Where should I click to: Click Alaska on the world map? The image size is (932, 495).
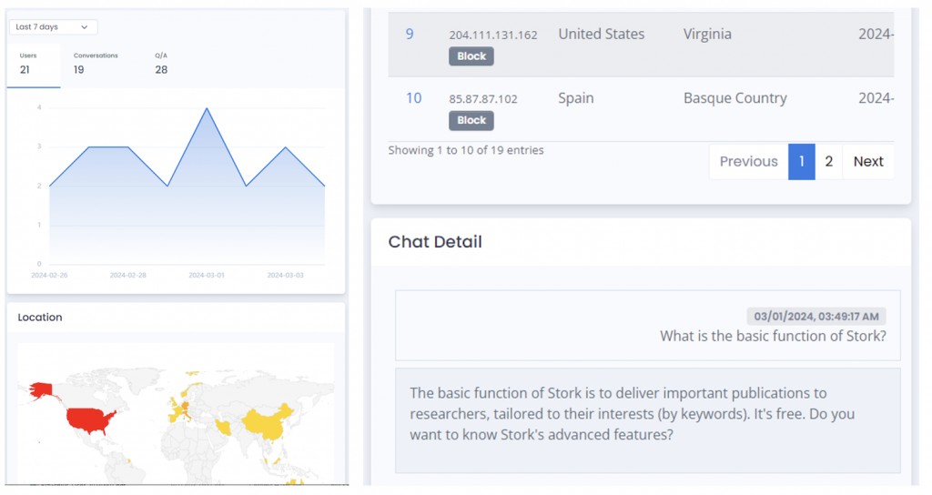[x=39, y=389]
